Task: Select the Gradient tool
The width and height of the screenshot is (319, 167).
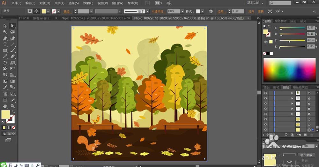Action: tap(12, 81)
